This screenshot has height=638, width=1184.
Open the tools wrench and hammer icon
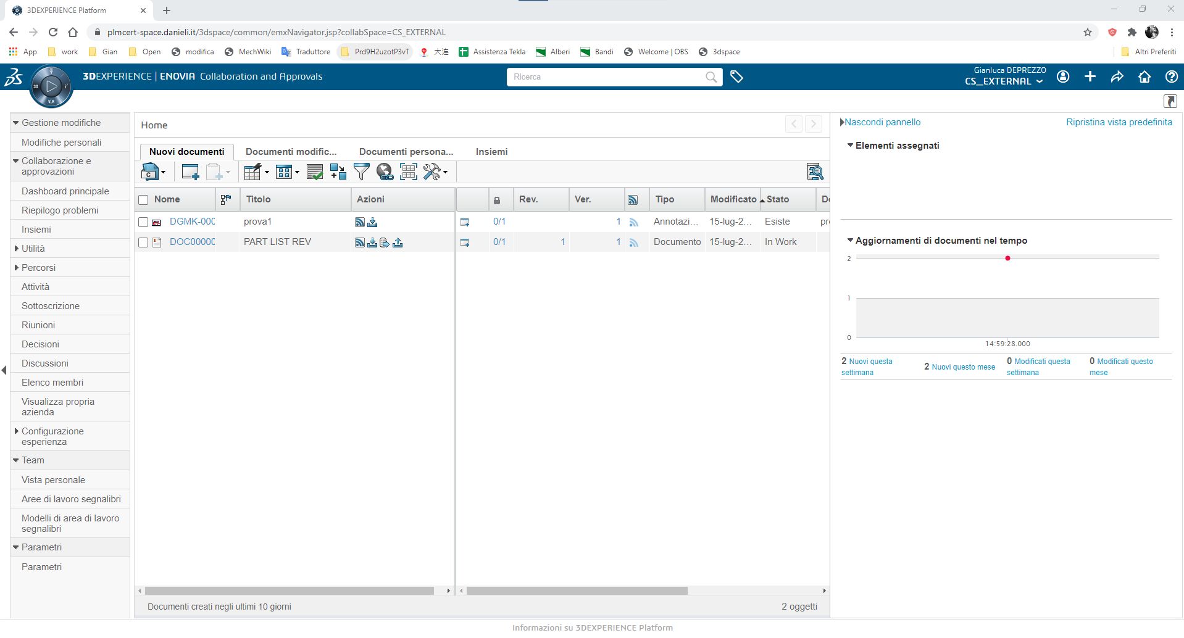coord(432,172)
